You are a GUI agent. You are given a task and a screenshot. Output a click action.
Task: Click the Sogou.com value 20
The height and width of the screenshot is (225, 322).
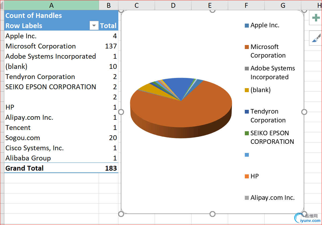coord(109,138)
